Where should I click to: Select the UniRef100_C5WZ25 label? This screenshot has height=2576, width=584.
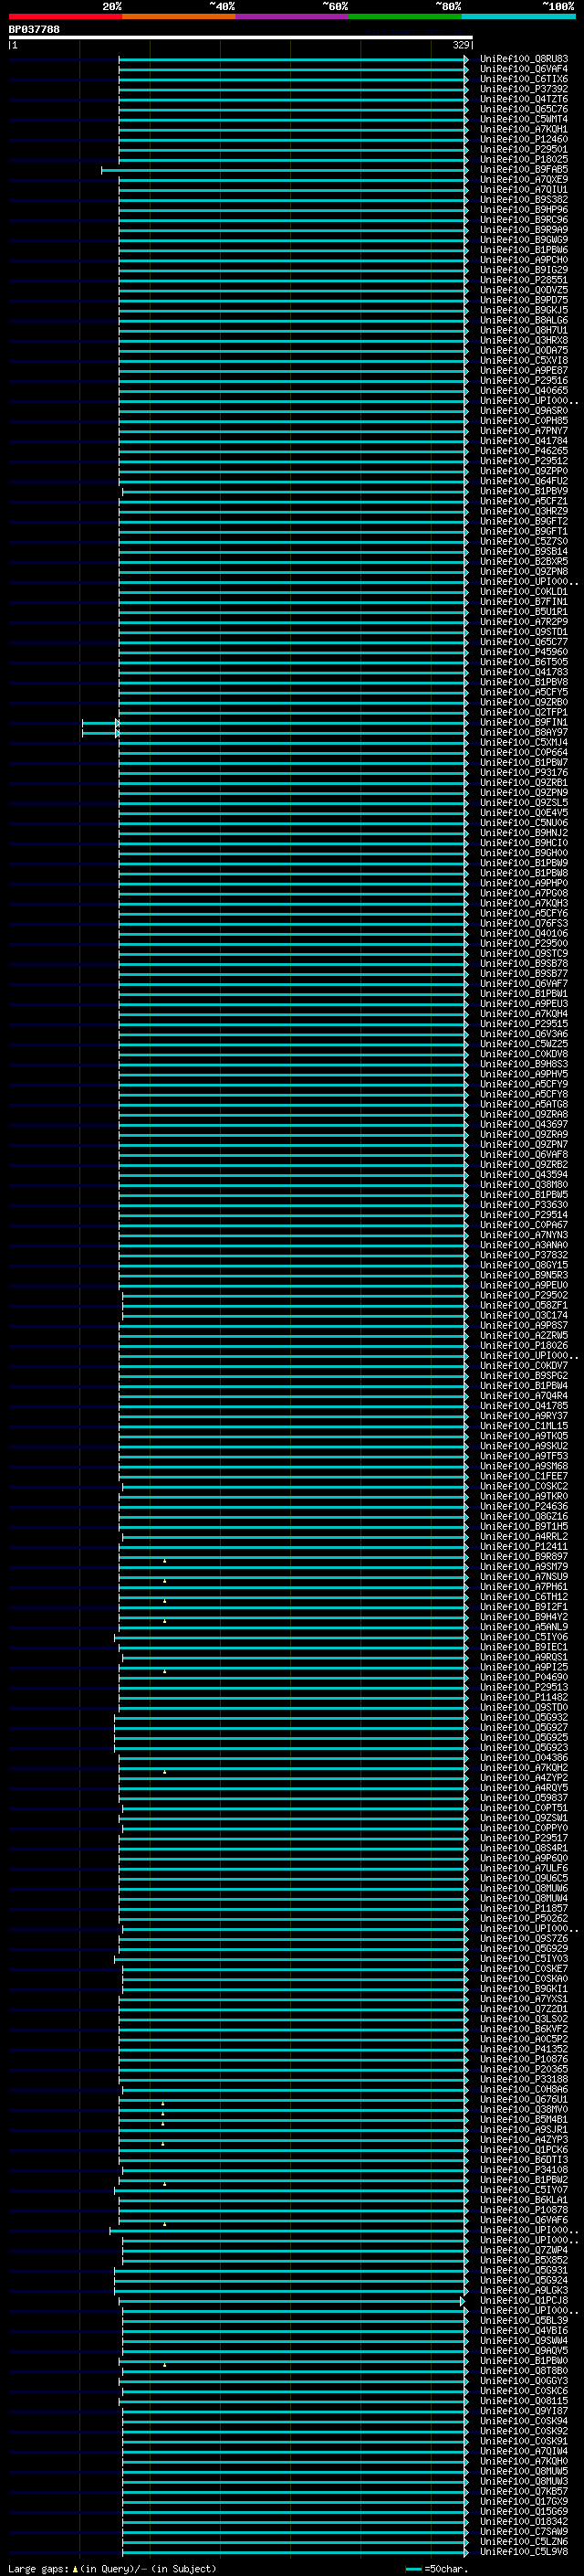(x=524, y=1043)
